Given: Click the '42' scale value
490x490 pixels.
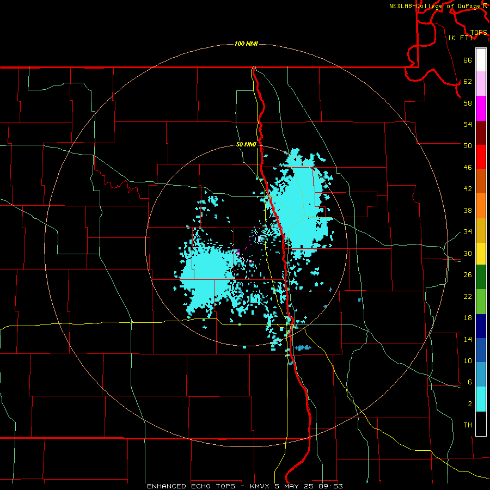Looking at the screenshot, I should point(468,189).
